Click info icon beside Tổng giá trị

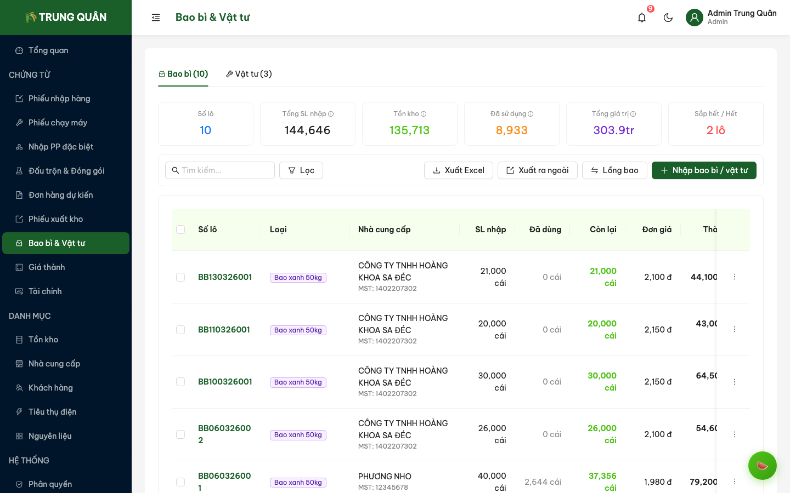click(x=633, y=114)
